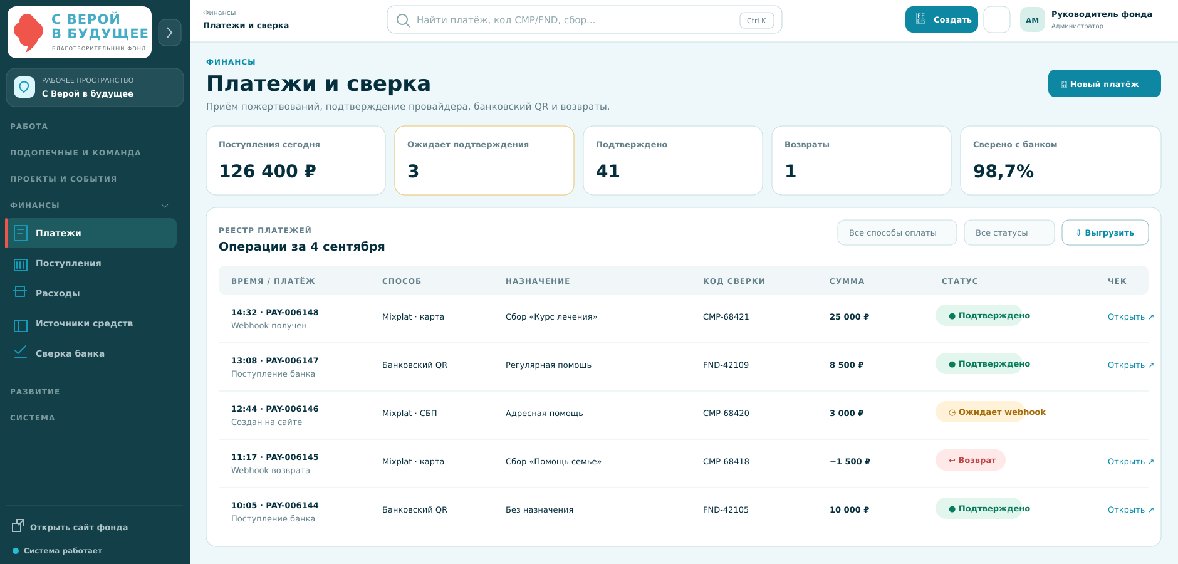This screenshot has height=564, width=1178.
Task: Select the Расходы menu item
Action: [x=91, y=293]
